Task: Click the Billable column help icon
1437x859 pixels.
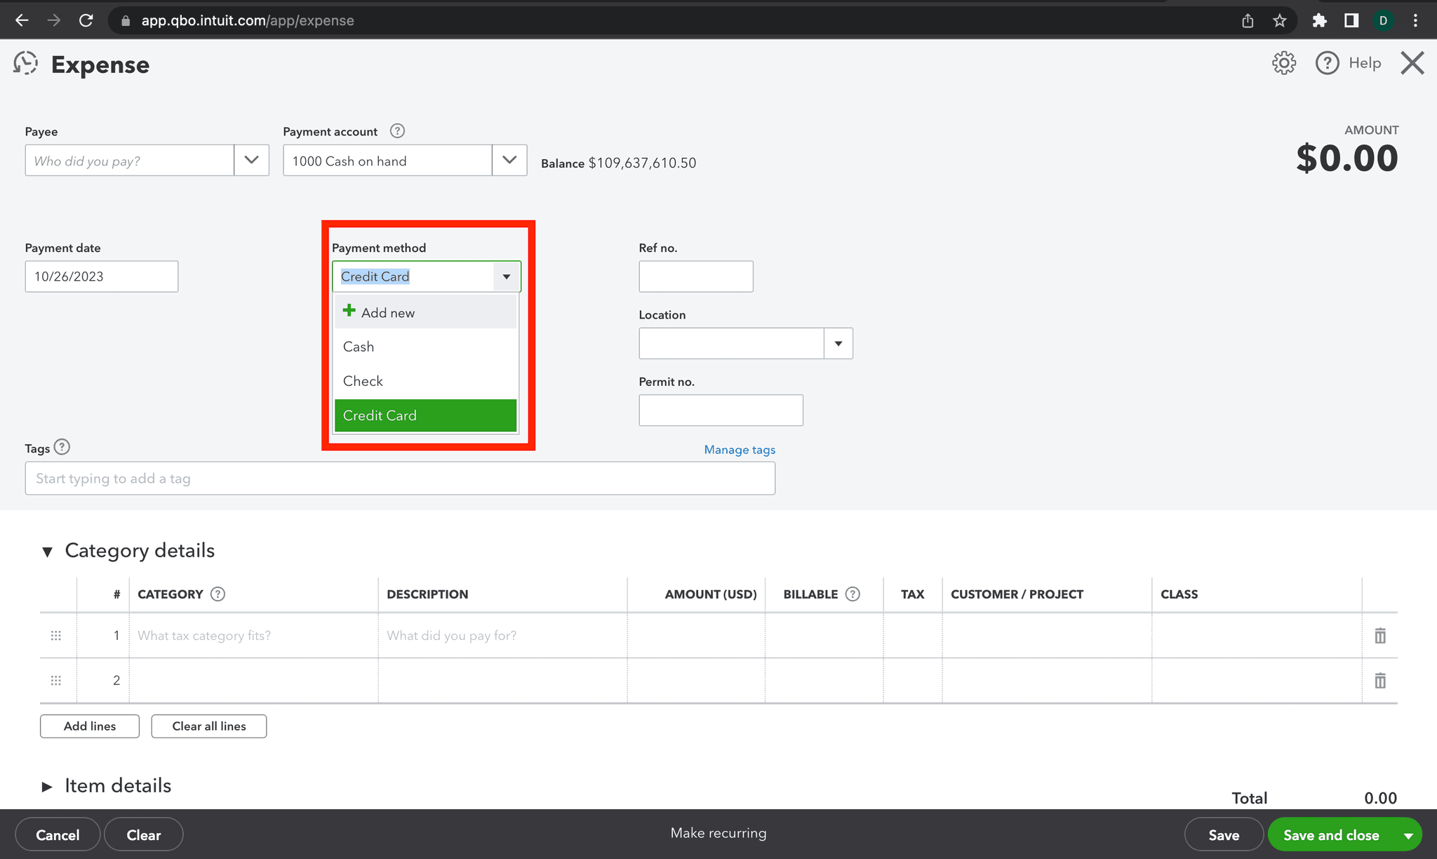Action: [x=853, y=594]
